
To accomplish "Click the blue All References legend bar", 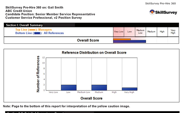I will click(x=37, y=33).
